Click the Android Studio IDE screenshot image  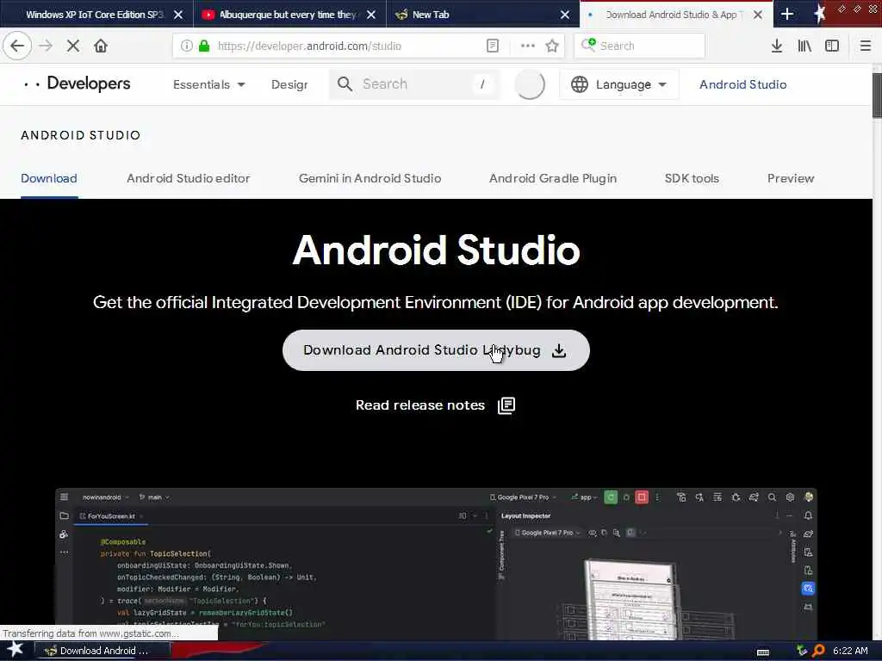tap(436, 564)
